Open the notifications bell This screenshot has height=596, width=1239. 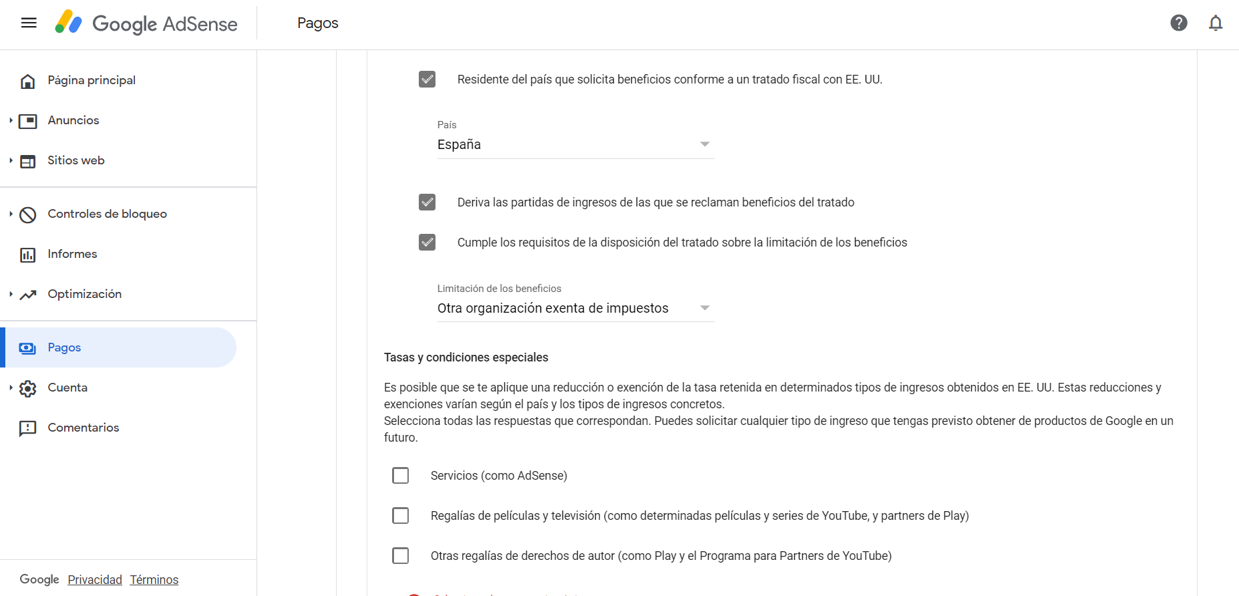(1216, 23)
